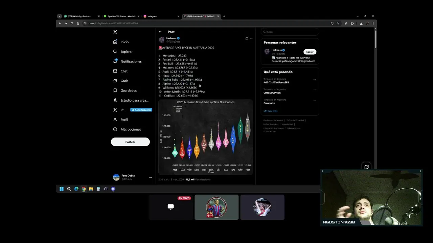Viewport: 433px width, 243px height.
Task: Open the Premium 50% de descuento item
Action: [x=133, y=110]
